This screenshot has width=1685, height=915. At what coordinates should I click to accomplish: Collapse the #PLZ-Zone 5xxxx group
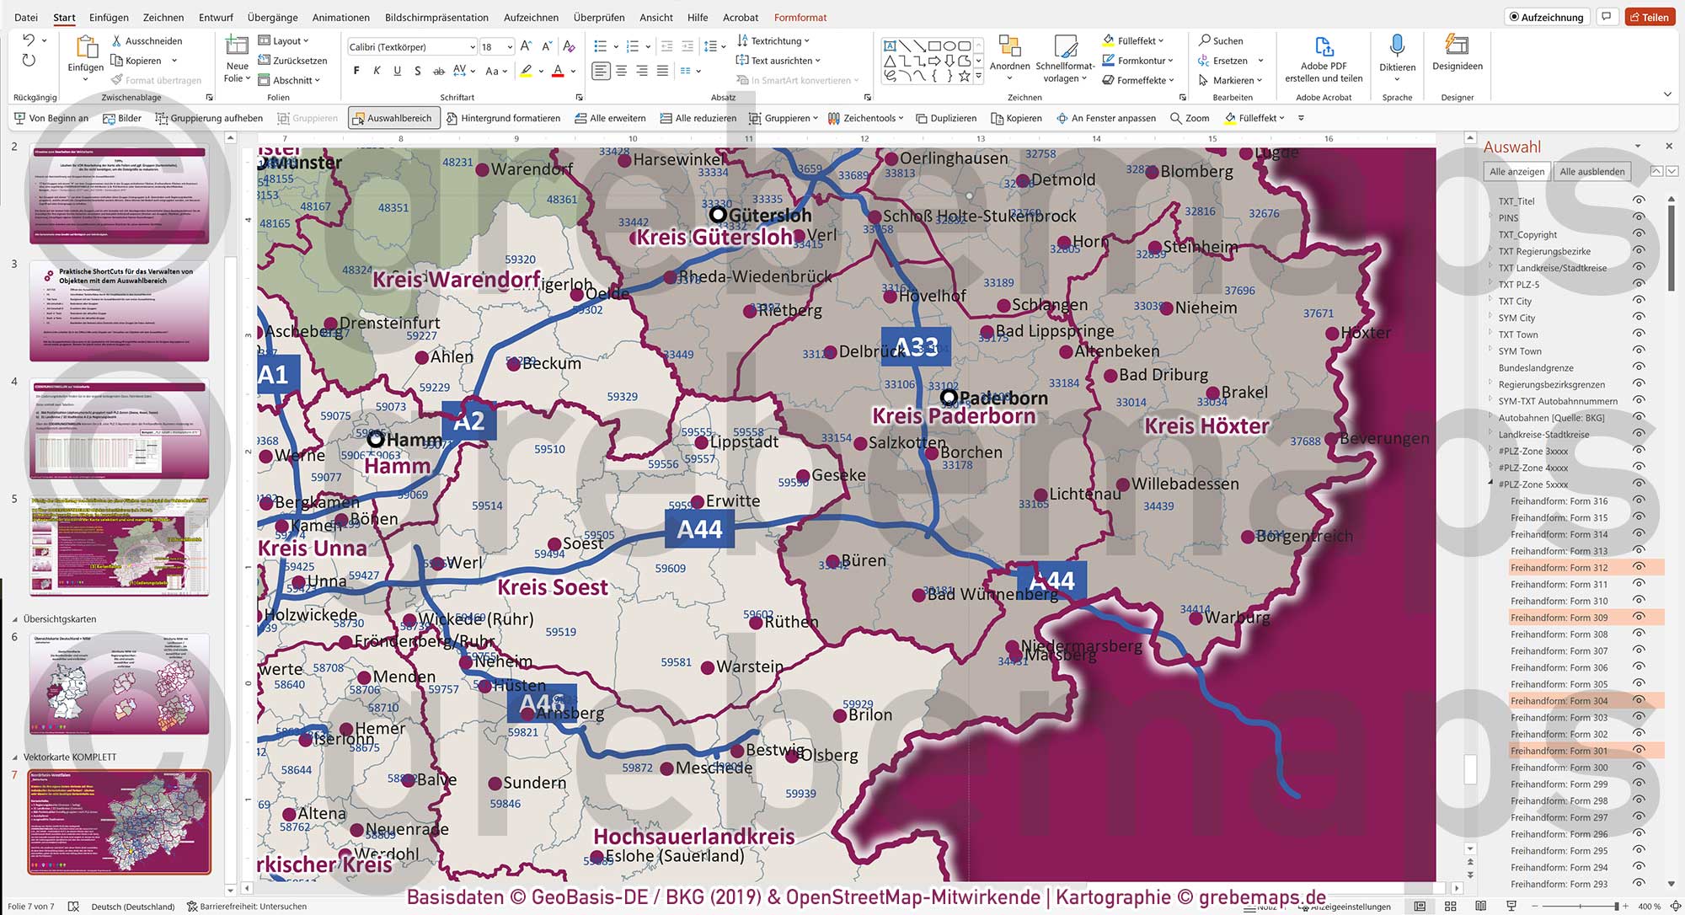tap(1490, 484)
